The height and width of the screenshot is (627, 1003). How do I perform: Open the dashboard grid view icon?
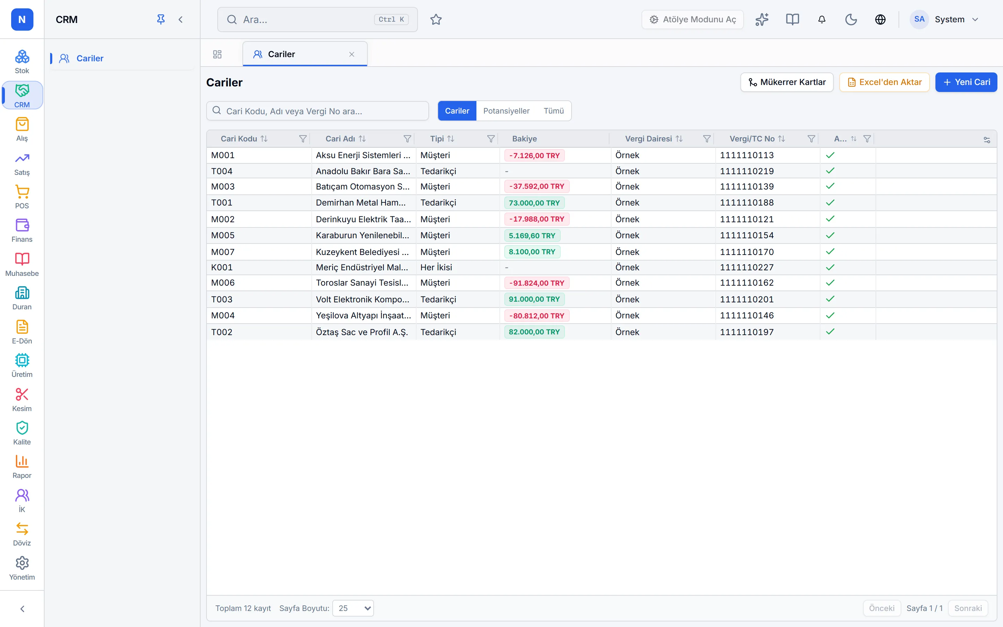217,54
